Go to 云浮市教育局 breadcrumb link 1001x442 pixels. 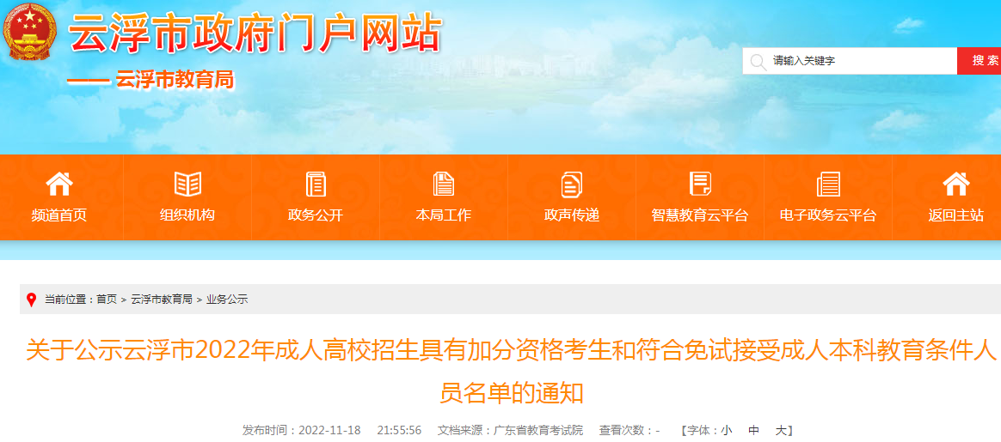[162, 300]
